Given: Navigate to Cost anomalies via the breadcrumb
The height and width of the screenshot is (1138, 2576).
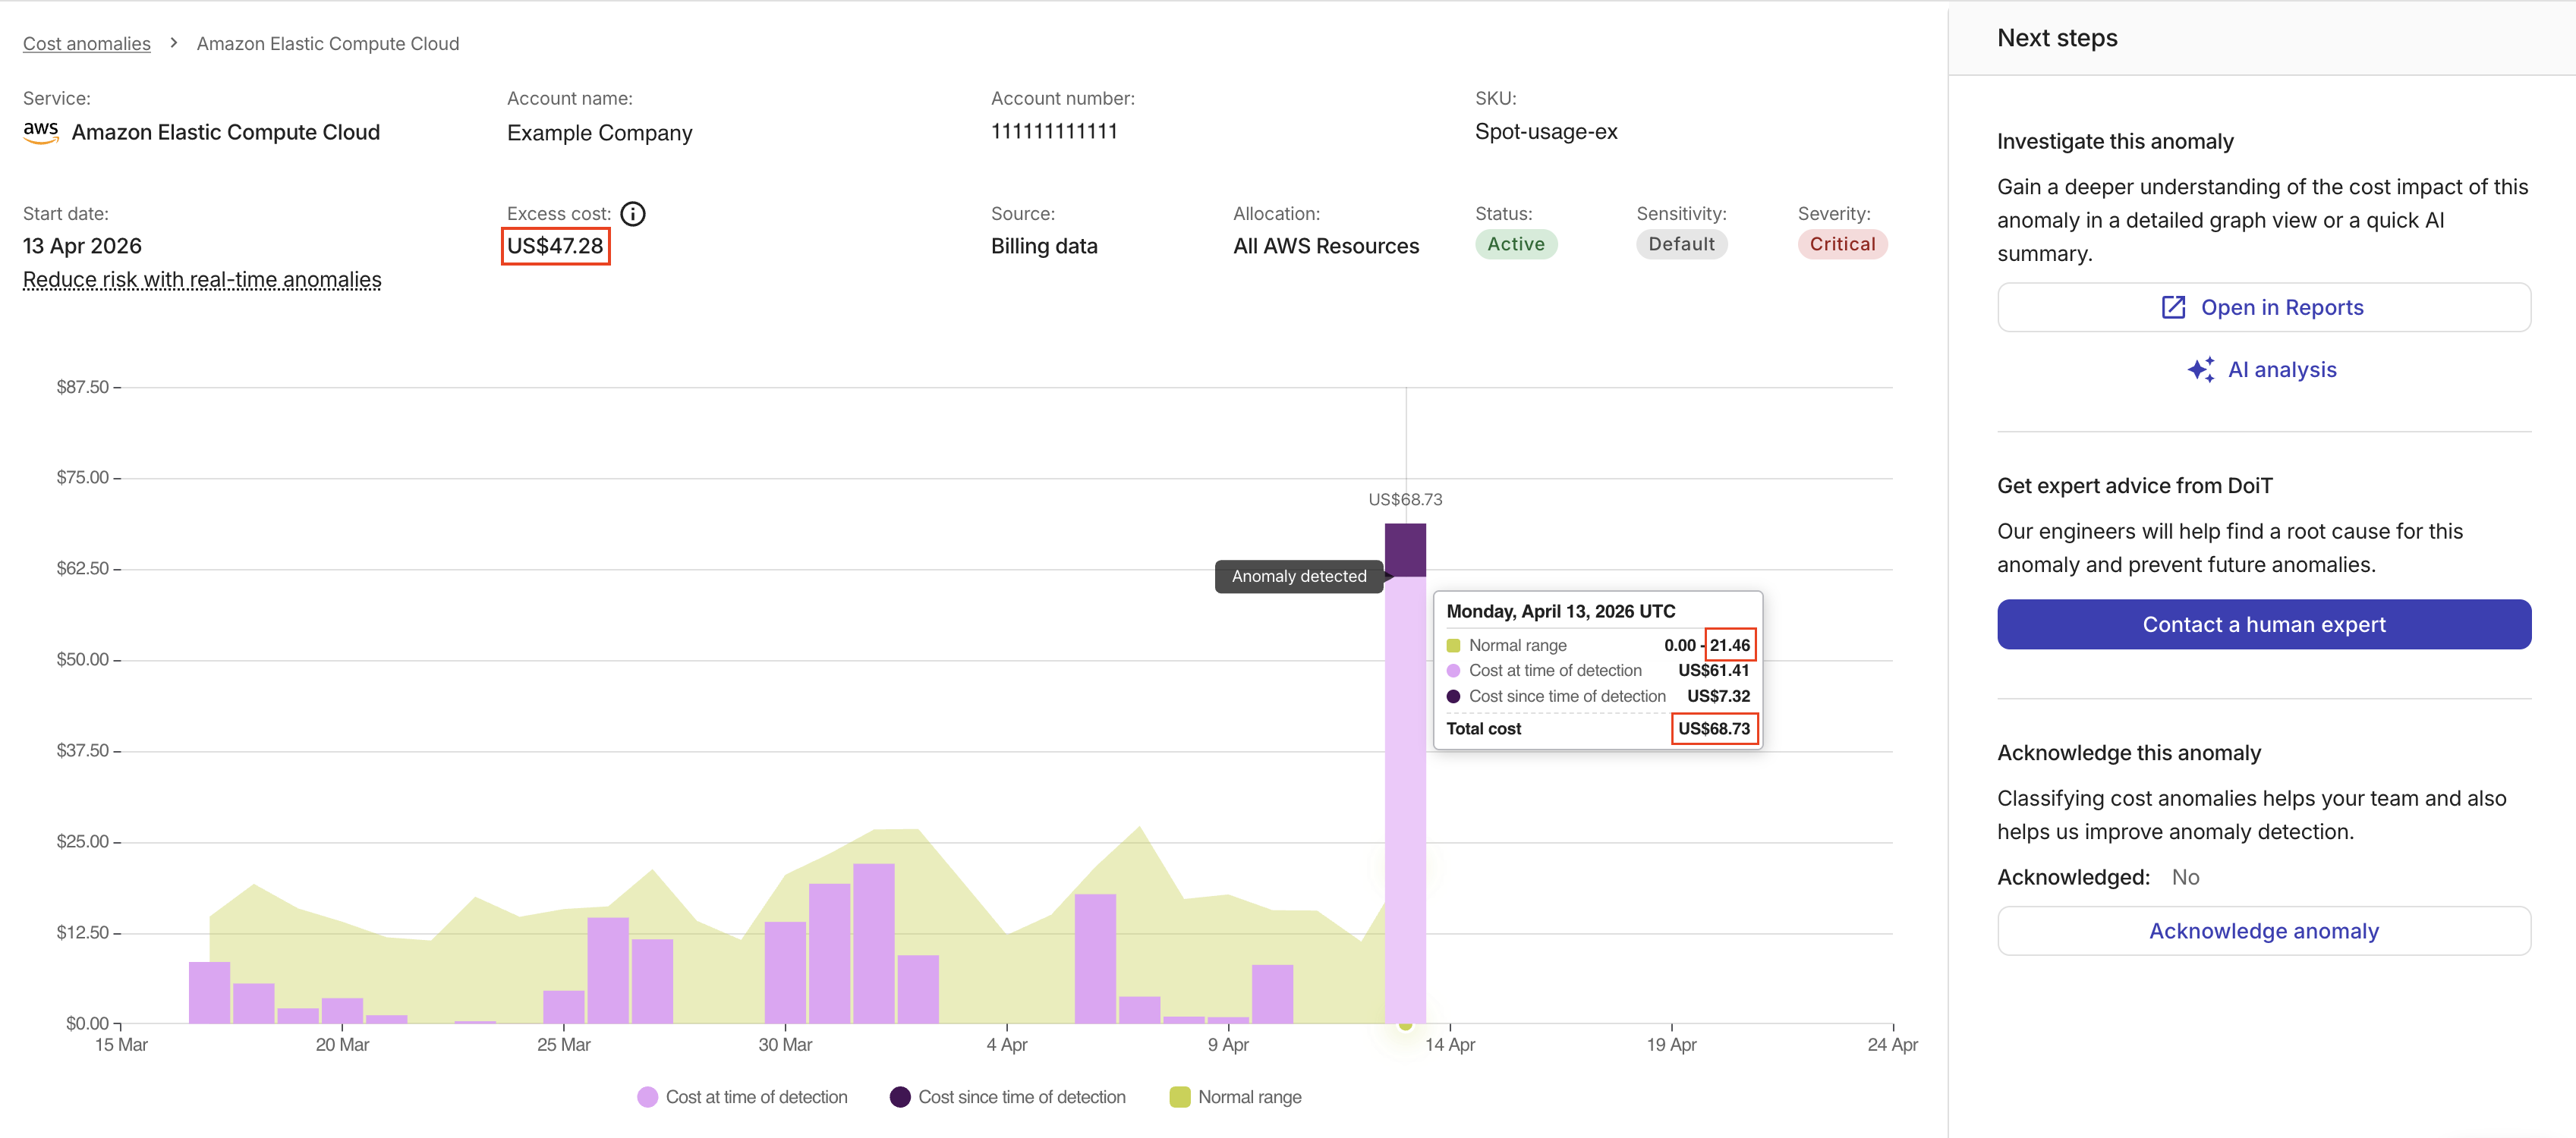Looking at the screenshot, I should (86, 43).
